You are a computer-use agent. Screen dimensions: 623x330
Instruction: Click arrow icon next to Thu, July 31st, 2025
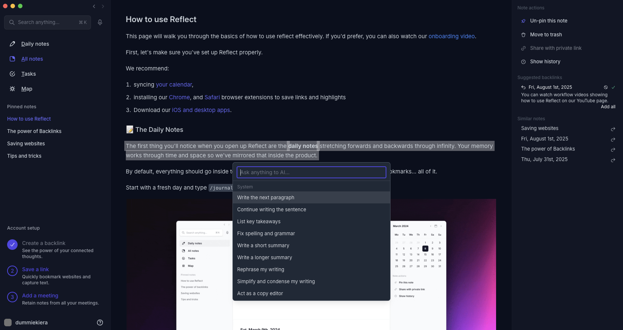coord(613,160)
